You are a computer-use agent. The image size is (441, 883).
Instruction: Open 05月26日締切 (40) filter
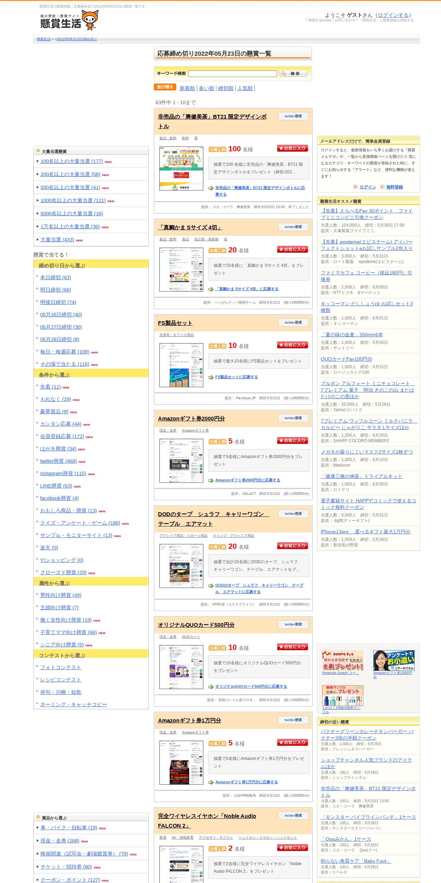tap(61, 315)
